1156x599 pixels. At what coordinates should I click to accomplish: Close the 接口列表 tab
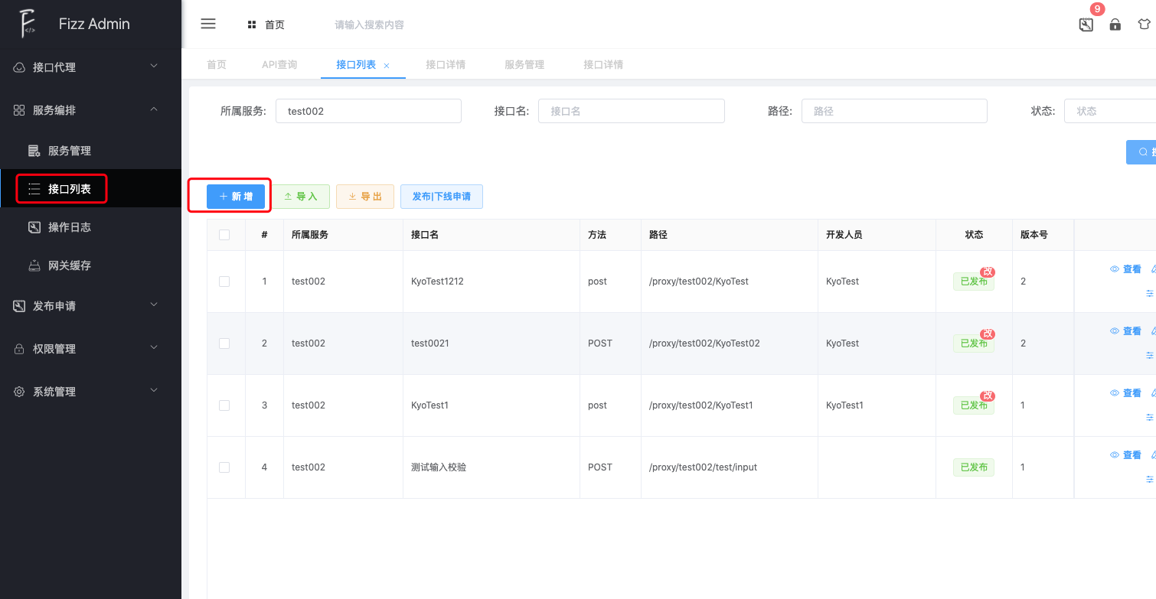pos(387,66)
